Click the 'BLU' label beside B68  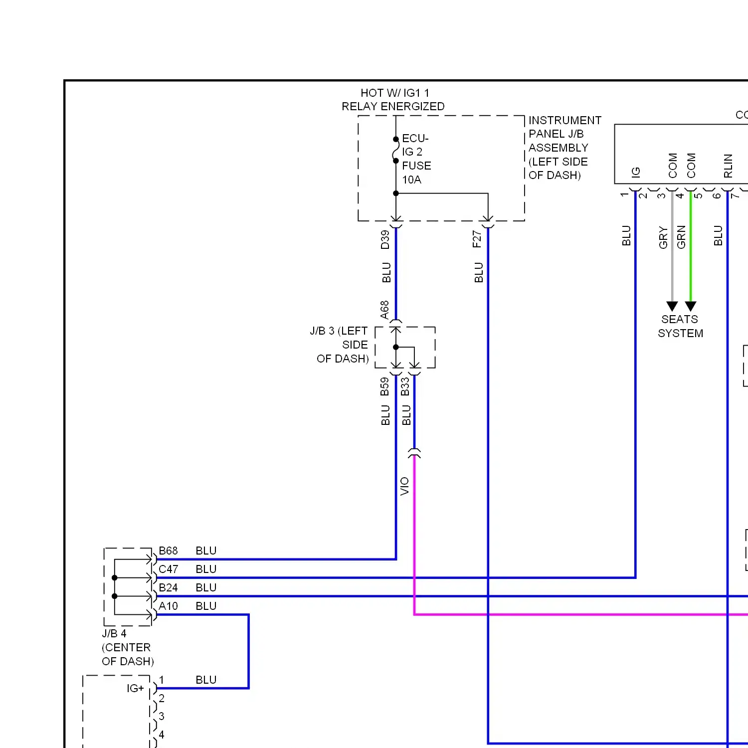(206, 551)
